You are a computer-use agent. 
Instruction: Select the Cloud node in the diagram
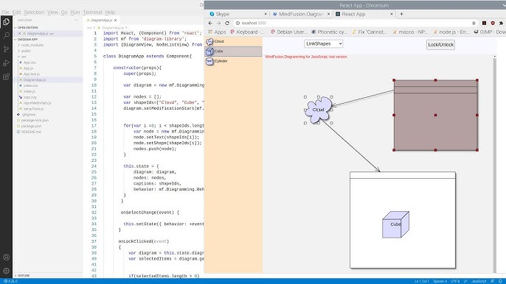(319, 110)
